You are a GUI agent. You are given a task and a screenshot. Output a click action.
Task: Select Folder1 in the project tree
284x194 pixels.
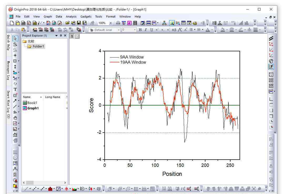point(36,46)
